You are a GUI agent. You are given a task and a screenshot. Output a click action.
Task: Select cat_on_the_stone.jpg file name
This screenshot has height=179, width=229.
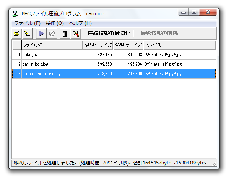pos(41,74)
